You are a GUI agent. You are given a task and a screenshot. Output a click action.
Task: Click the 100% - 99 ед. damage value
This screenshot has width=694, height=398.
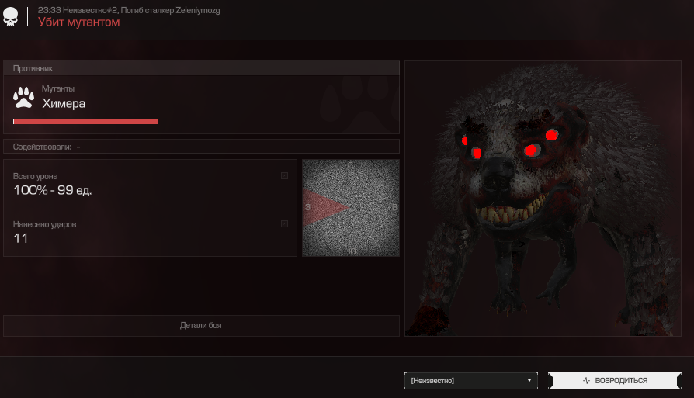53,190
